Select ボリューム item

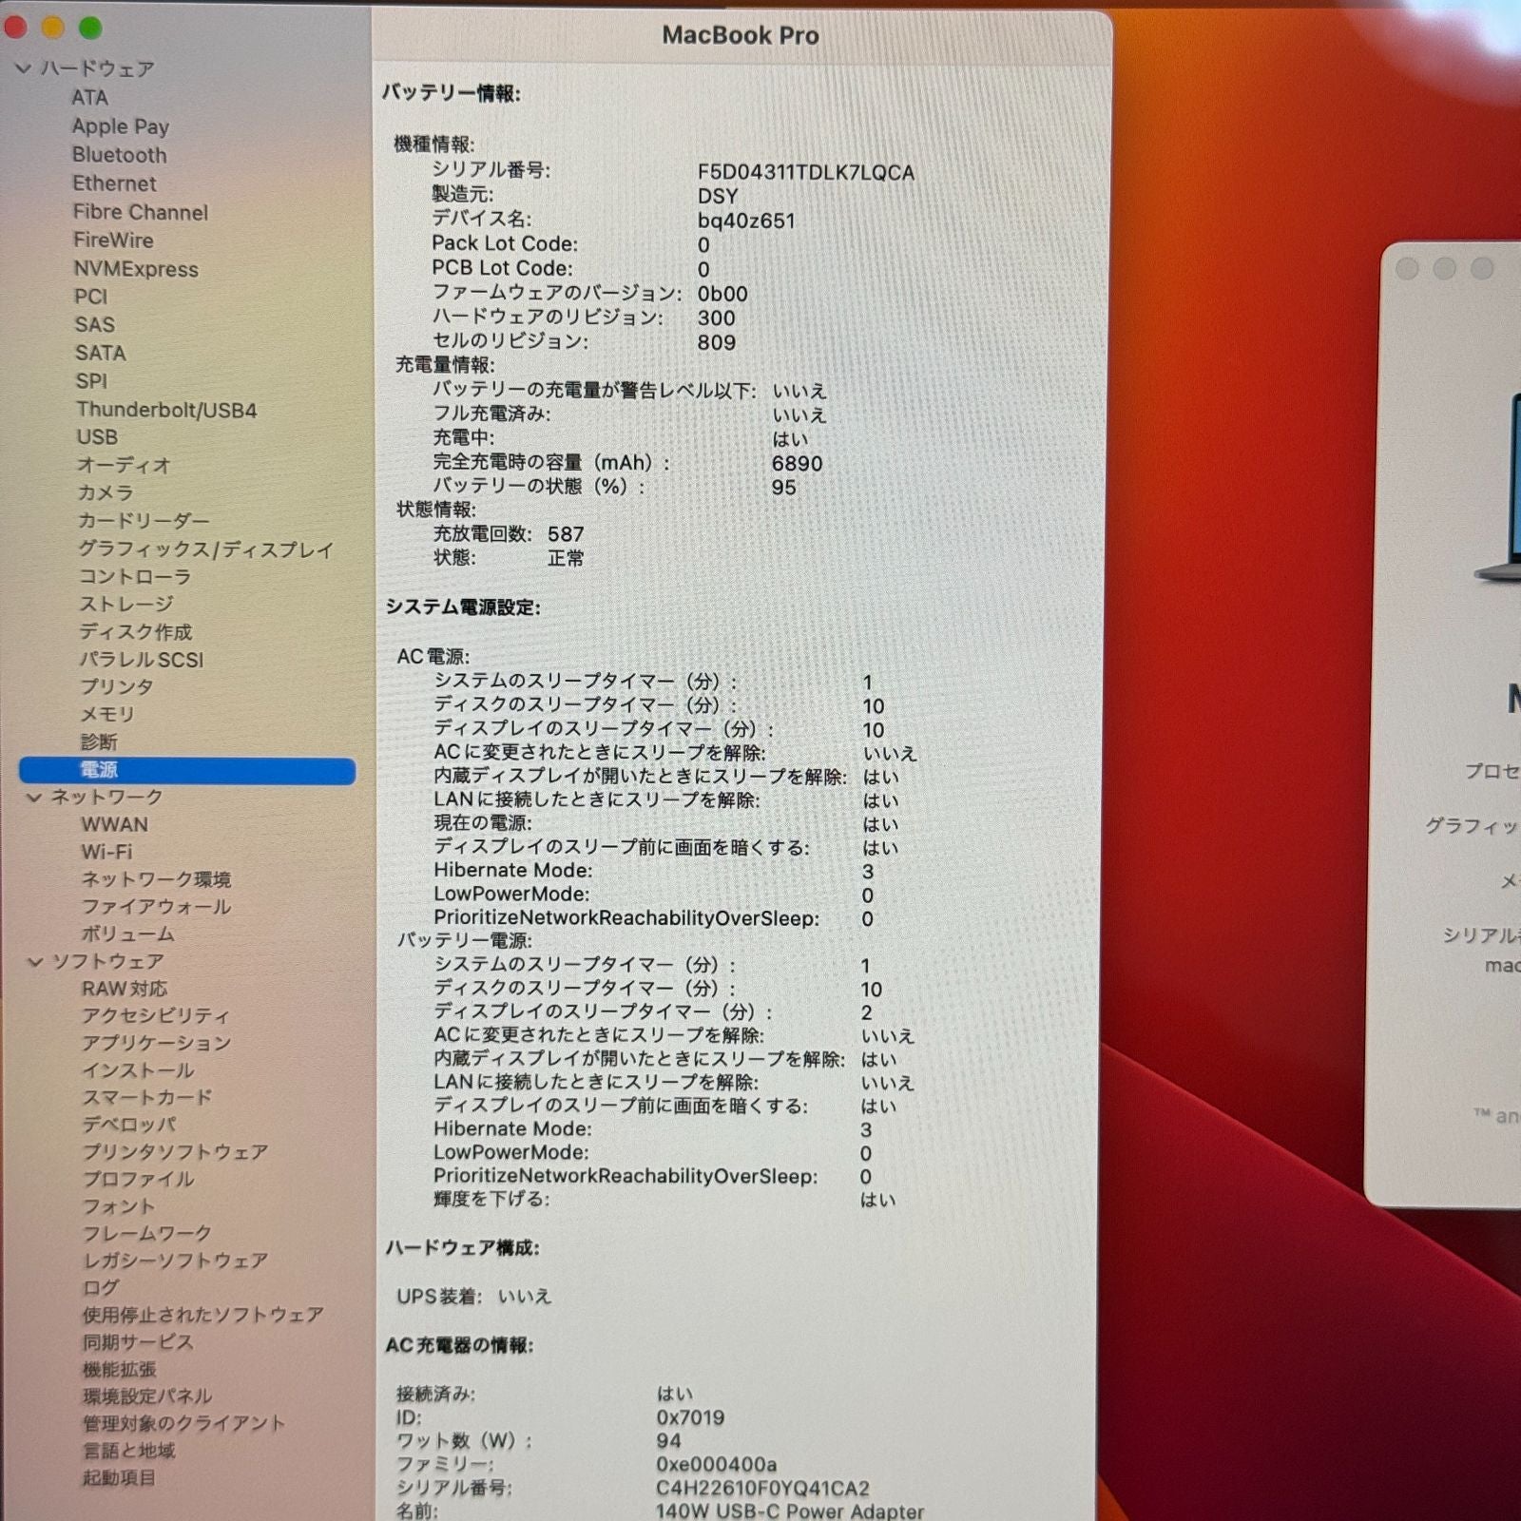pyautogui.click(x=127, y=934)
